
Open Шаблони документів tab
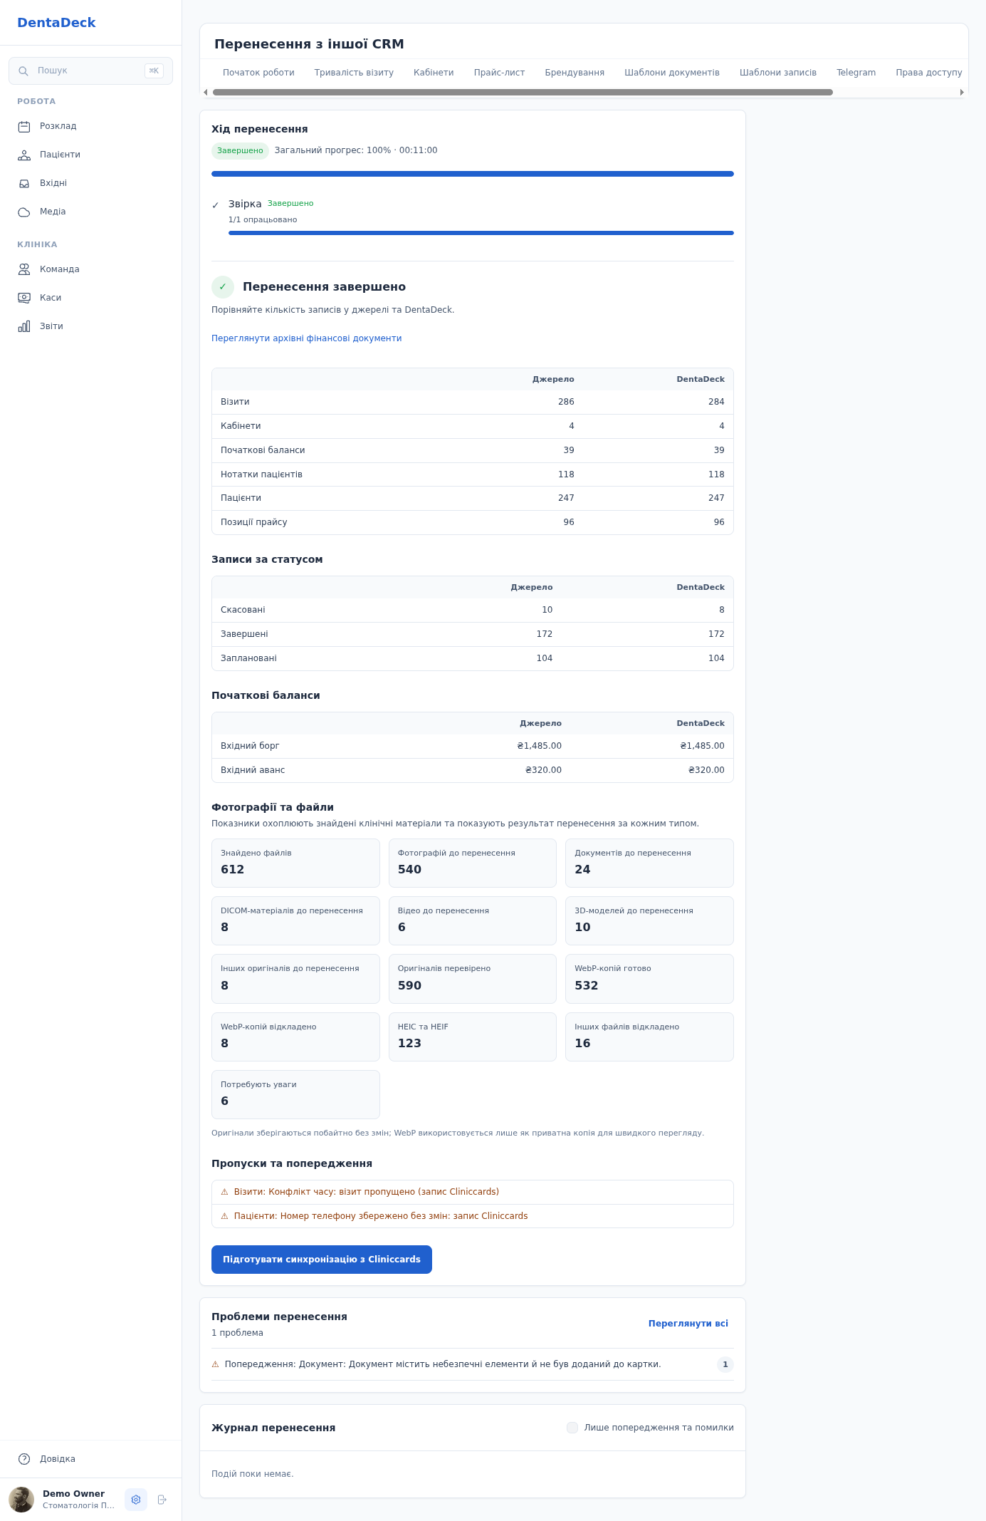pyautogui.click(x=672, y=73)
